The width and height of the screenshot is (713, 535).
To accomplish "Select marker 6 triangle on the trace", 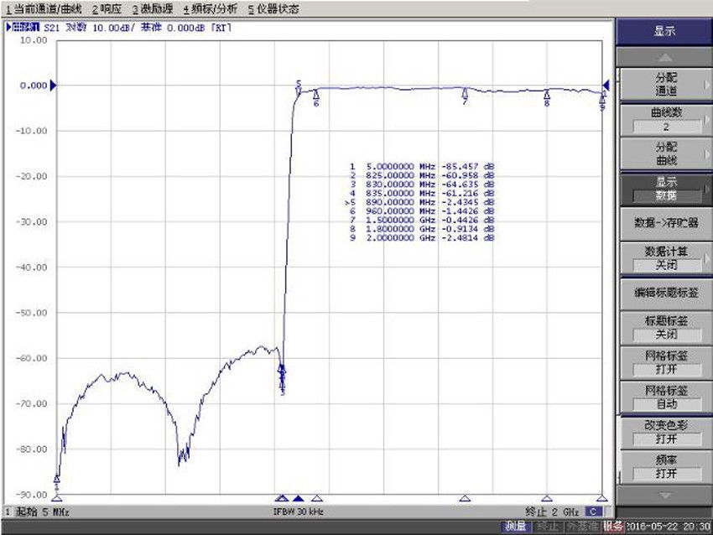I will click(x=316, y=95).
